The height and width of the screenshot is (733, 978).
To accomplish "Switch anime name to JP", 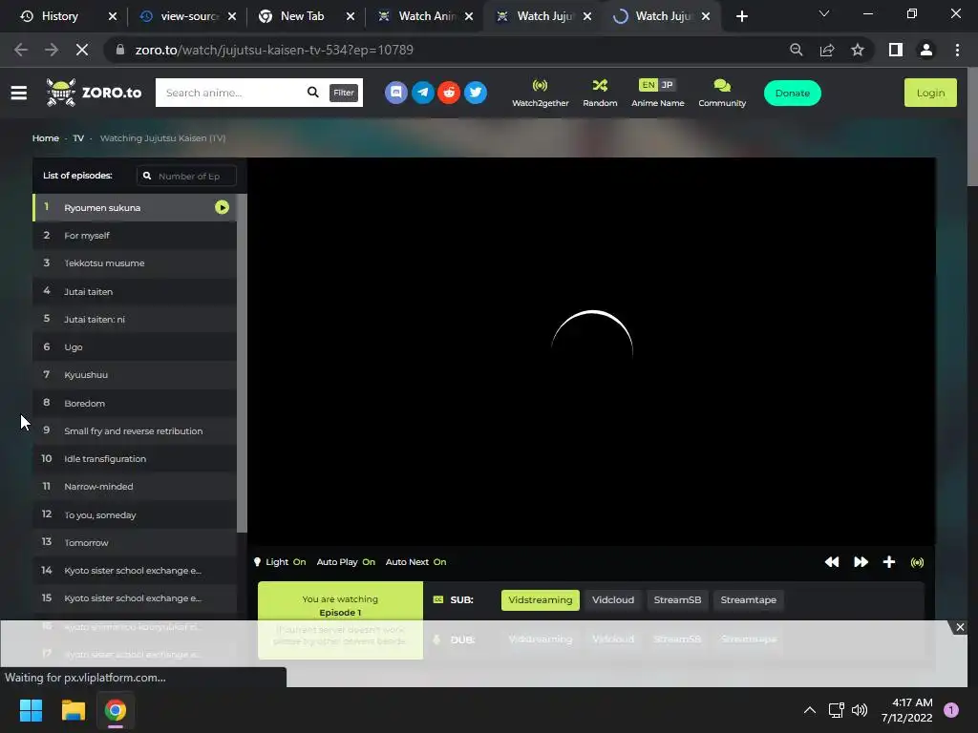I will [x=668, y=85].
